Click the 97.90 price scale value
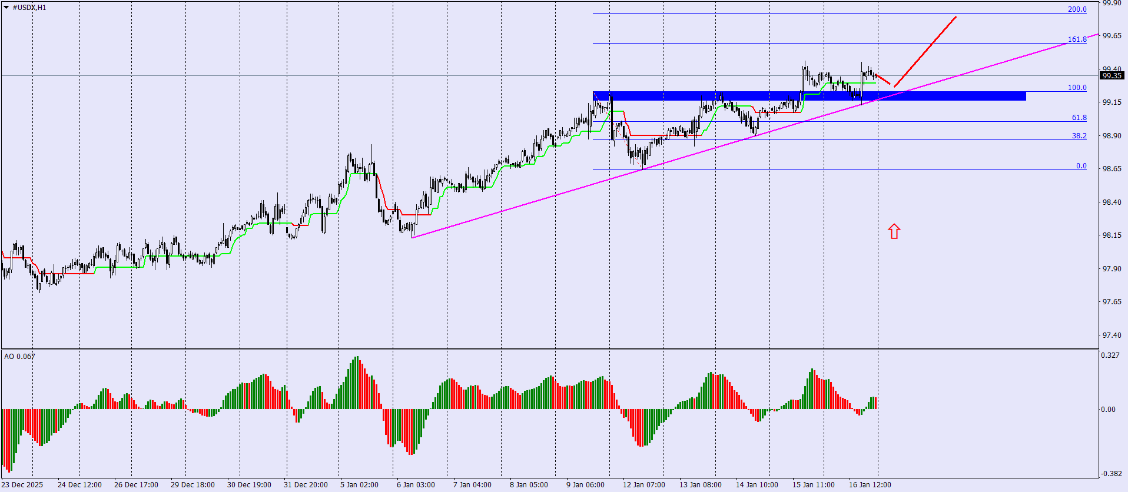 [x=1112, y=269]
